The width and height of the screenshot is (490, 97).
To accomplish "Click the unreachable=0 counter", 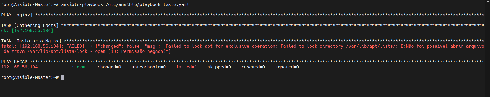I will (x=149, y=67).
